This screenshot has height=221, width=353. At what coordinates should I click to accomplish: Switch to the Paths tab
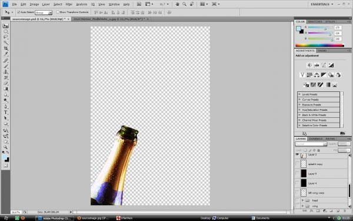(x=330, y=138)
